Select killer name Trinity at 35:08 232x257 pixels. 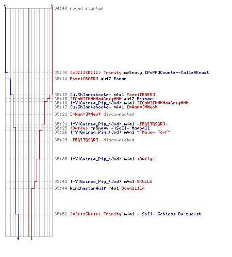tap(112, 72)
